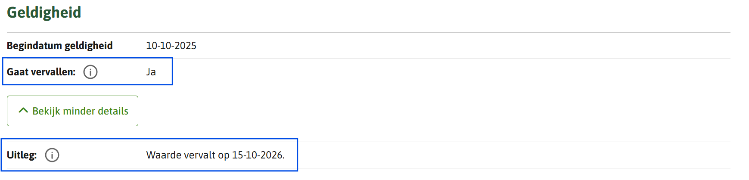Collapse details with the upward chevron
This screenshot has width=749, height=180.
[23, 111]
